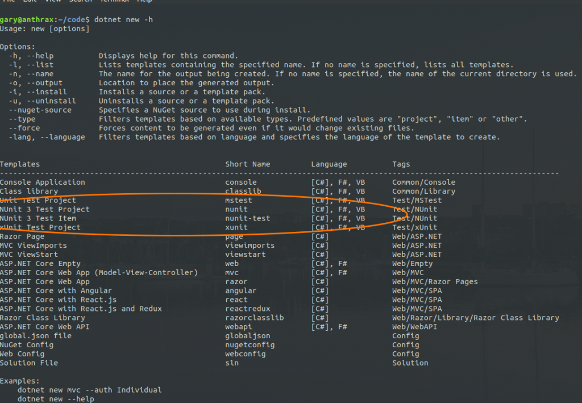This screenshot has height=403, width=582.
Task: Click the 'mvc' short name
Action: coord(232,272)
